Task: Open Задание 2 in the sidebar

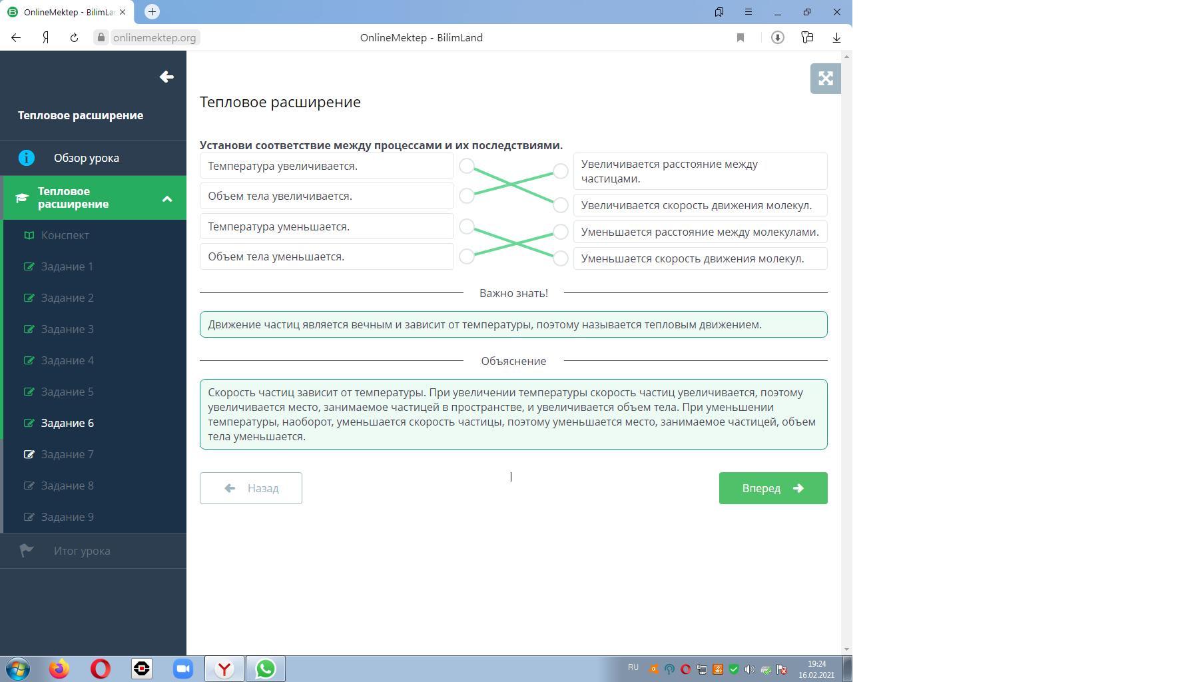Action: coord(67,298)
